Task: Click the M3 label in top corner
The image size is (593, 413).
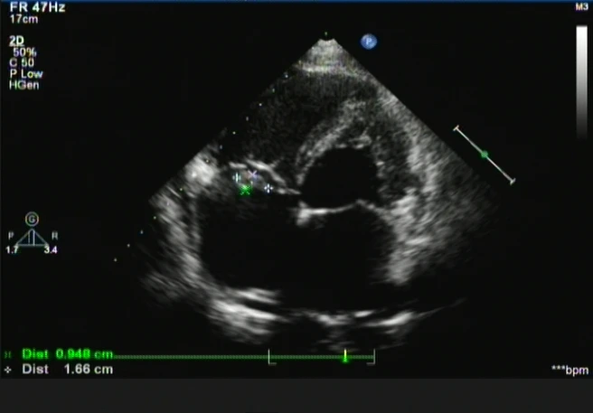Action: tap(581, 7)
